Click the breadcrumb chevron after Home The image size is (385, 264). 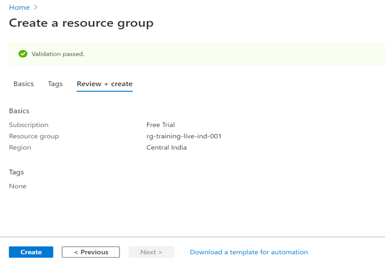(x=36, y=7)
